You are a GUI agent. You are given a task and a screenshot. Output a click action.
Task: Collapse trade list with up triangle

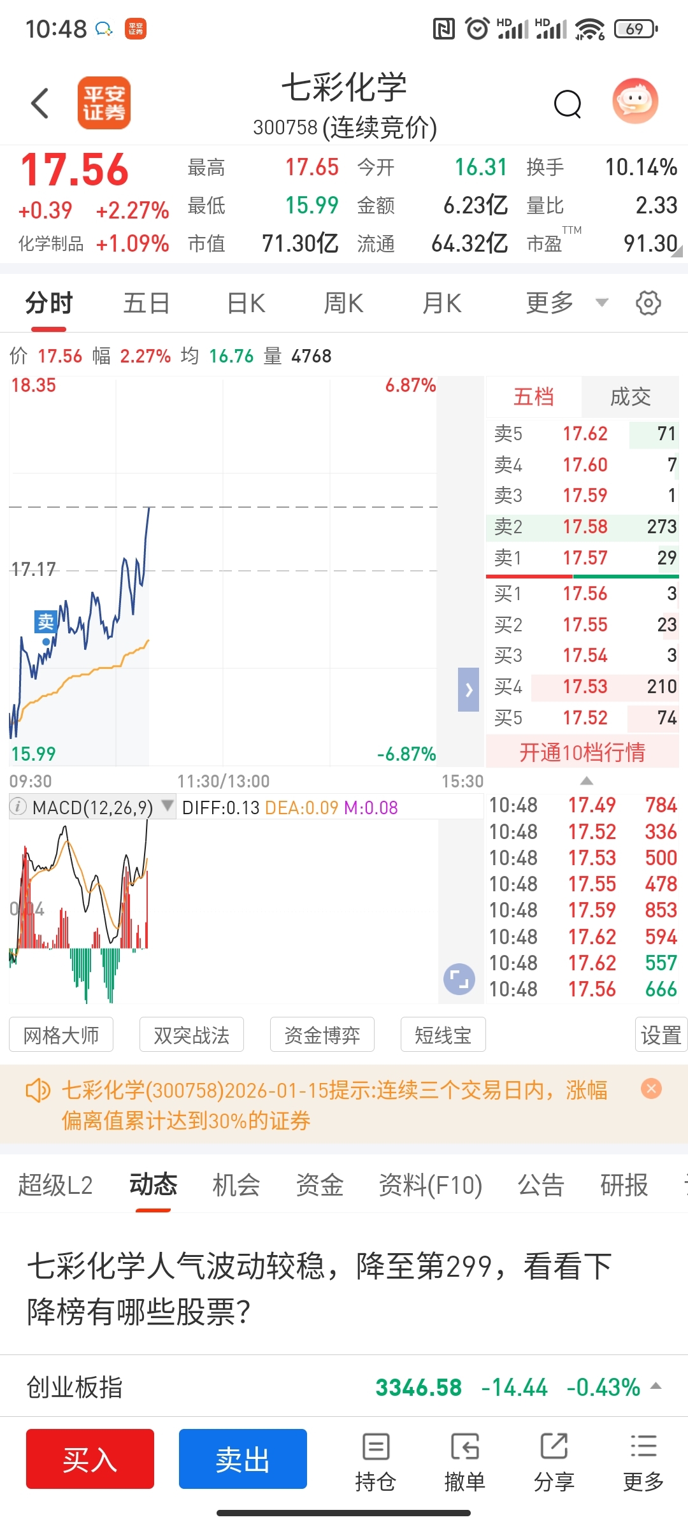(587, 781)
